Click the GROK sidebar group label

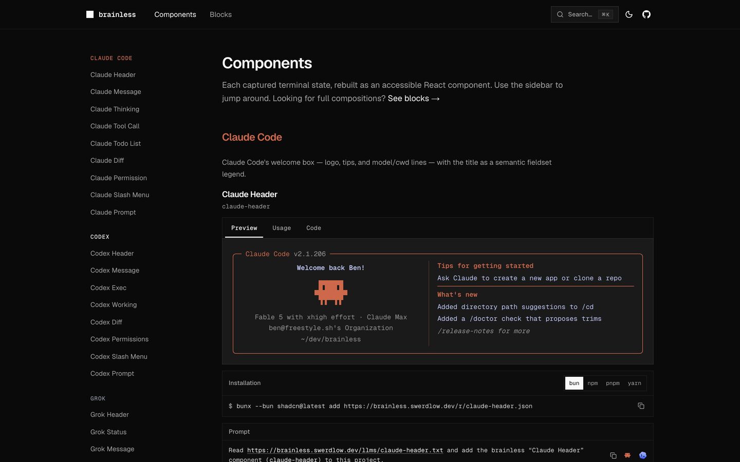(98, 398)
